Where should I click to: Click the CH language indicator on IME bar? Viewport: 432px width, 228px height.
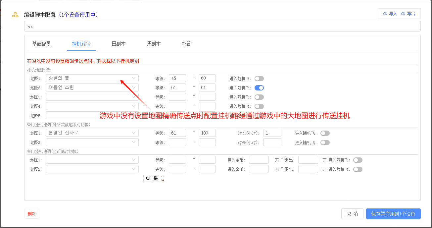(148, 178)
